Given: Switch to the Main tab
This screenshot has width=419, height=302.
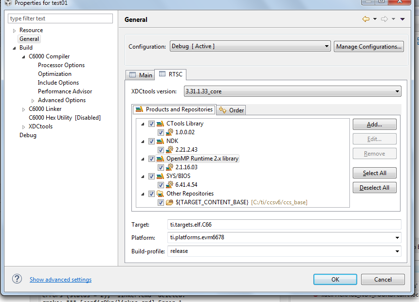Looking at the screenshot, I should (140, 75).
